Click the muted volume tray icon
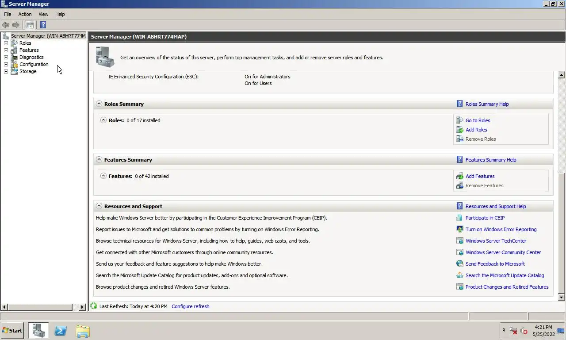The image size is (566, 340). pyautogui.click(x=524, y=331)
